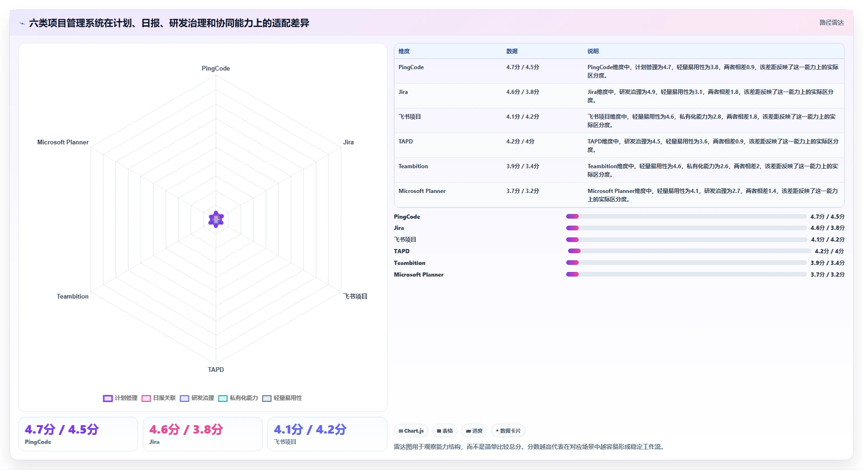Click the 表格 tag chip
This screenshot has height=470, width=863.
445,431
